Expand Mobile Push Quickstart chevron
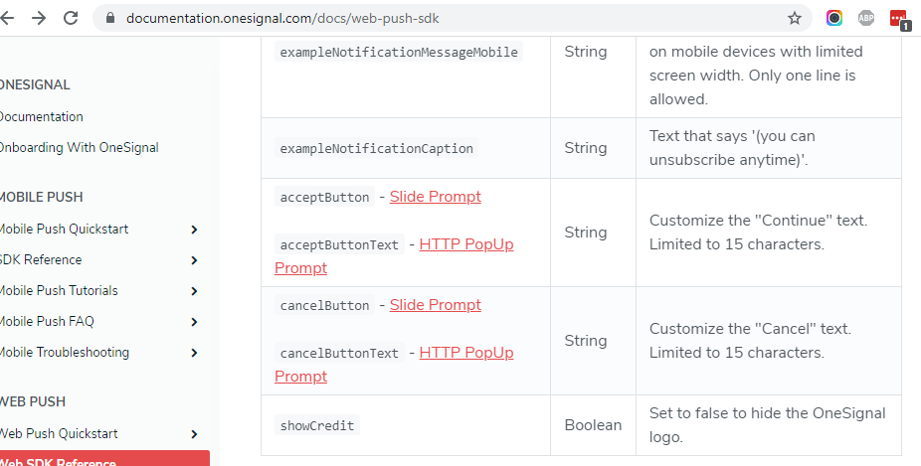This screenshot has width=921, height=466. 194,230
